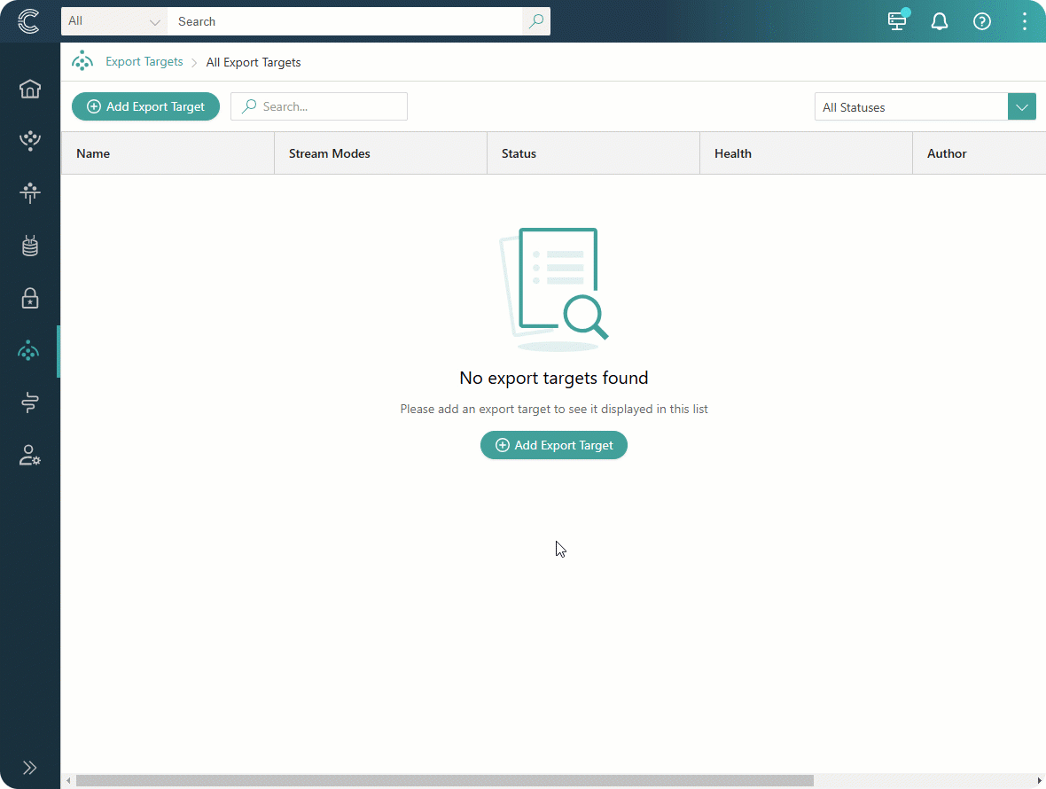Click the pipelines squiggle icon in the sidebar

click(29, 402)
